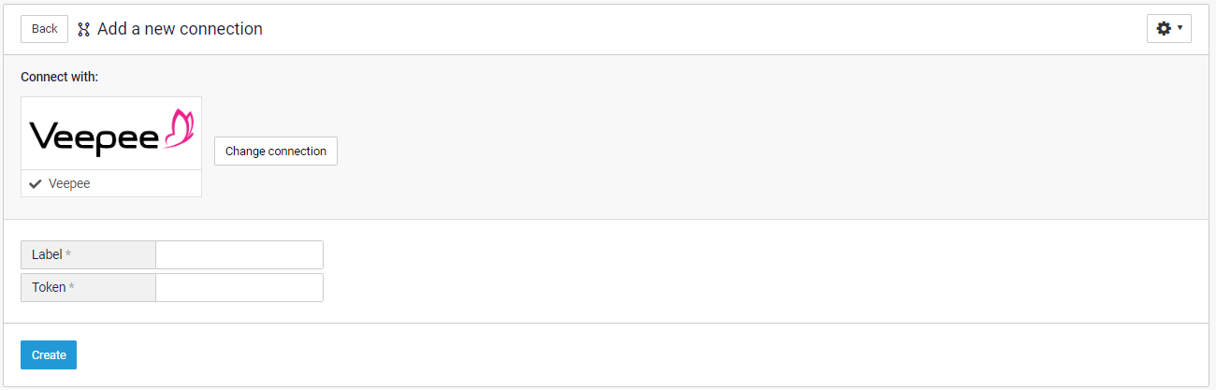Click the gear settings icon
Screen dimensions: 1216x390
pyautogui.click(x=1164, y=29)
